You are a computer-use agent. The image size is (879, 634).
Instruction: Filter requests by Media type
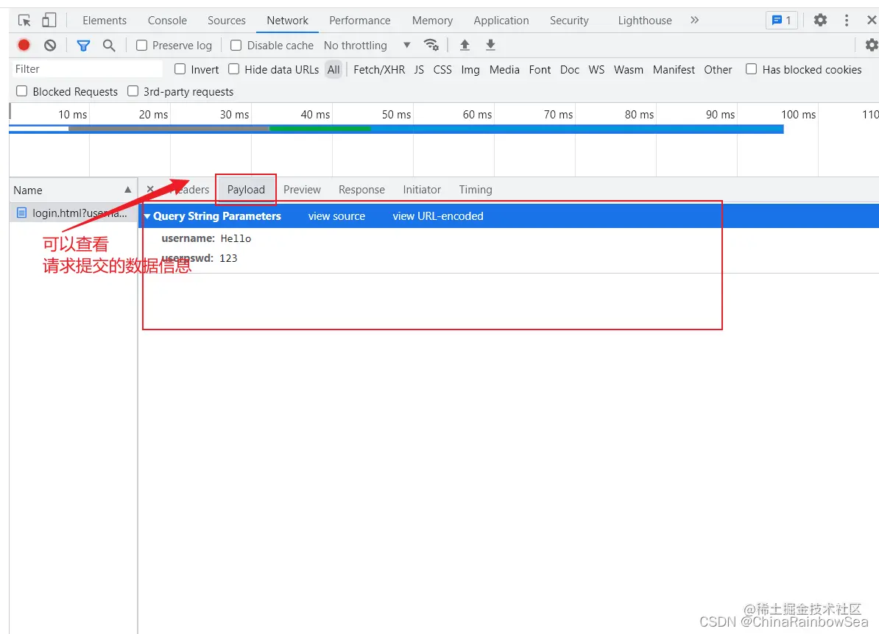[x=504, y=69]
